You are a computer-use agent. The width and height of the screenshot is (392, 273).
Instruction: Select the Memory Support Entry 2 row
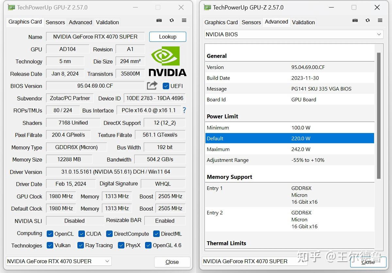[x=290, y=219]
